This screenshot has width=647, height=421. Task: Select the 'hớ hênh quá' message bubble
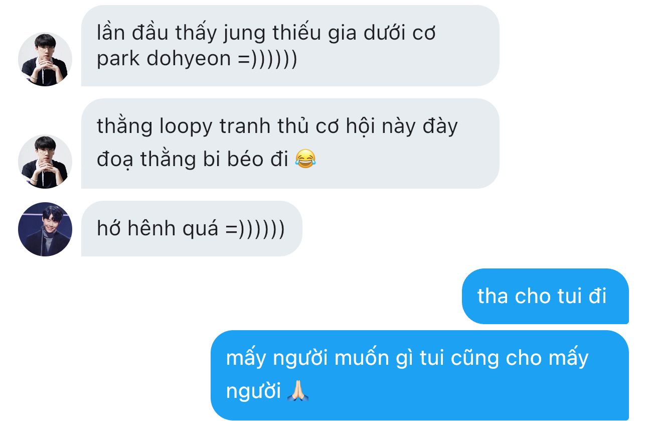192,229
